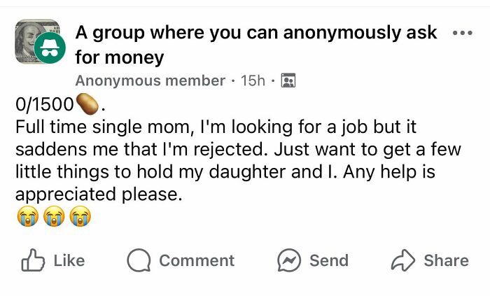The height and width of the screenshot is (296, 490).
Task: Click the middle crying emoji
Action: [x=53, y=218]
